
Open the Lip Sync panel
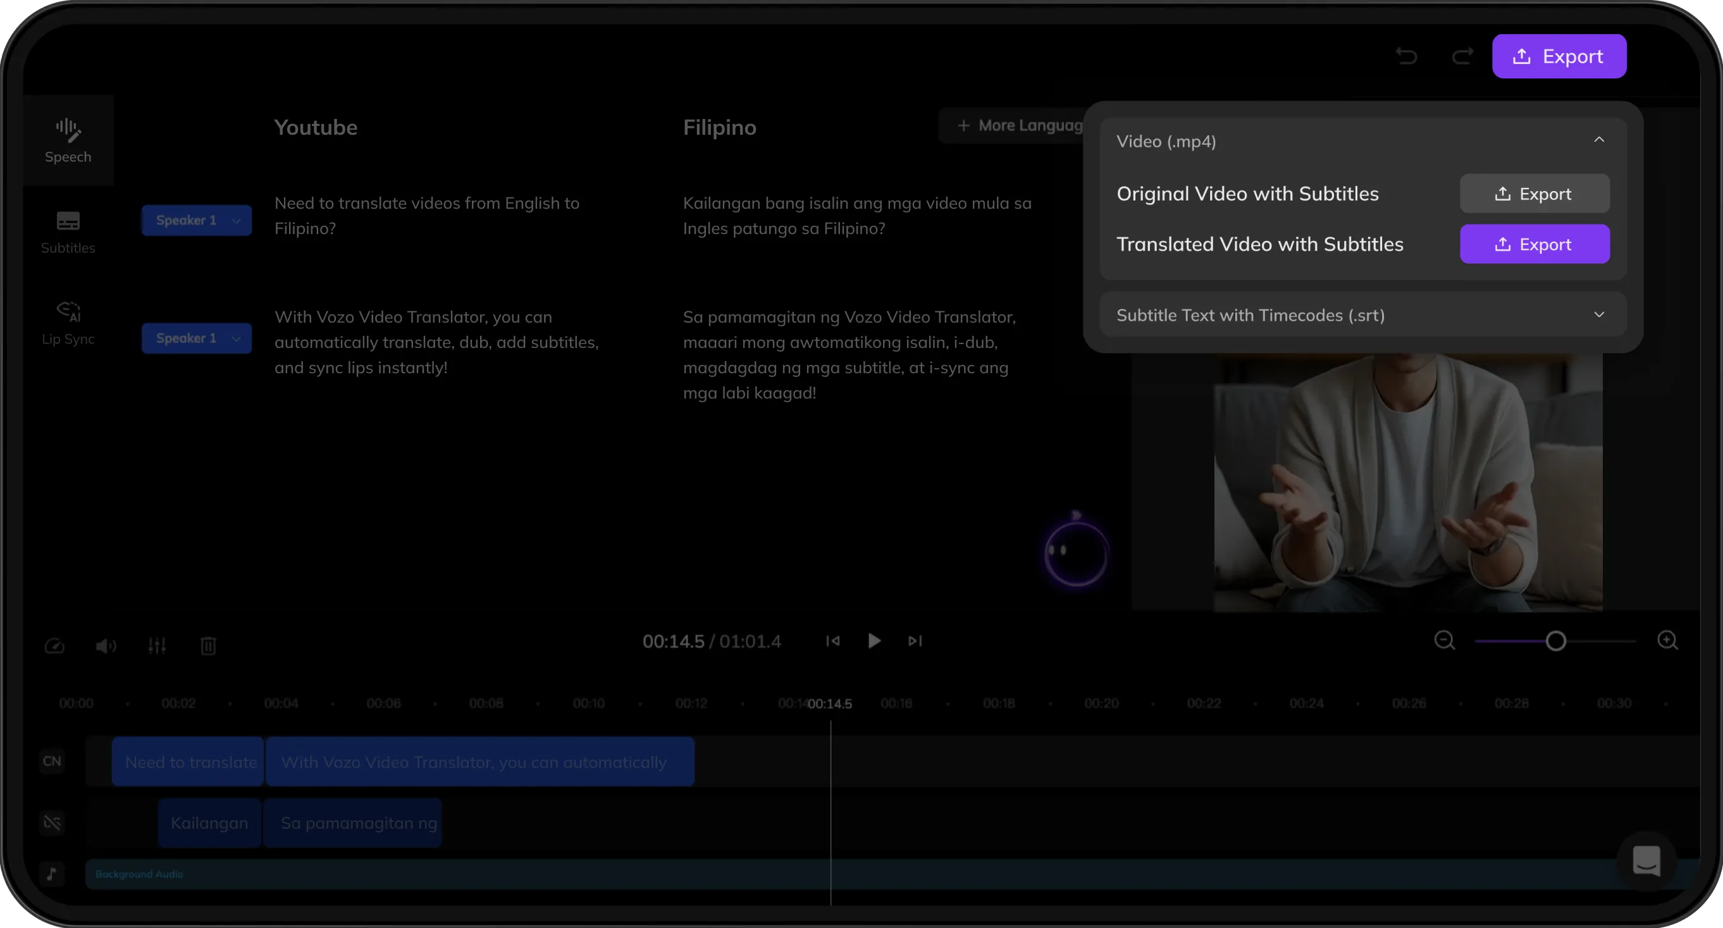68,323
